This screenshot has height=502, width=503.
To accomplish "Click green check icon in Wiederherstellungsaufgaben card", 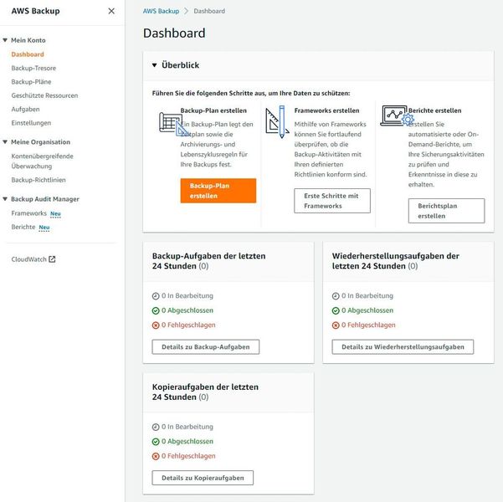I will click(x=336, y=310).
